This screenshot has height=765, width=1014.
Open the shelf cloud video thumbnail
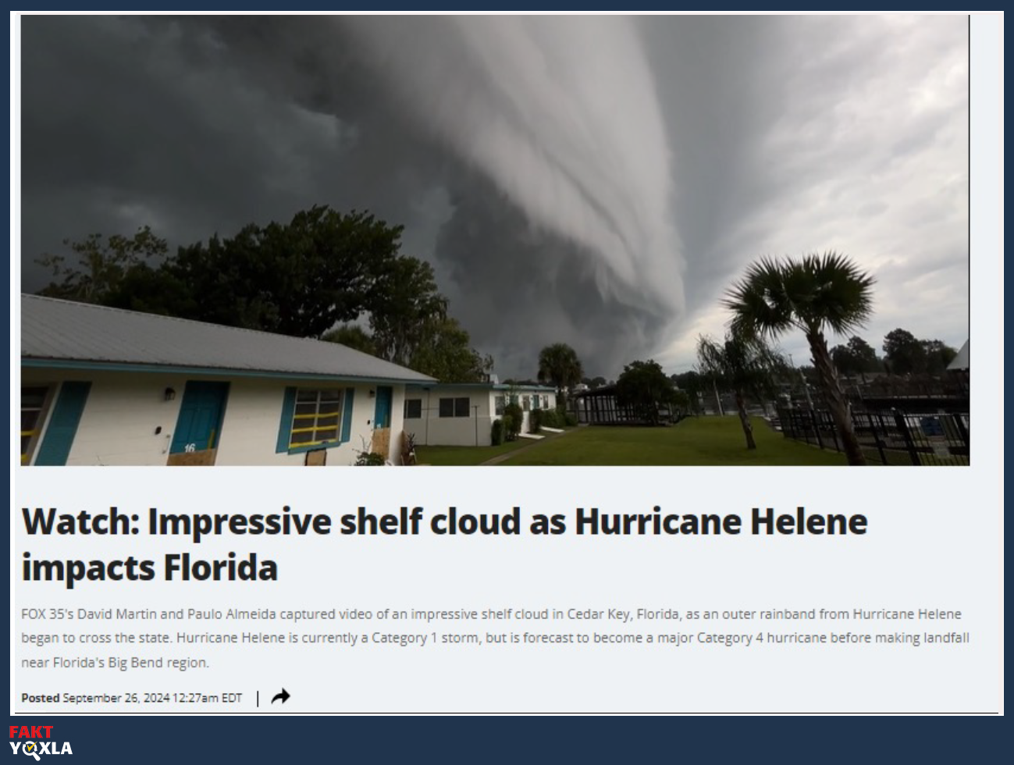click(495, 240)
